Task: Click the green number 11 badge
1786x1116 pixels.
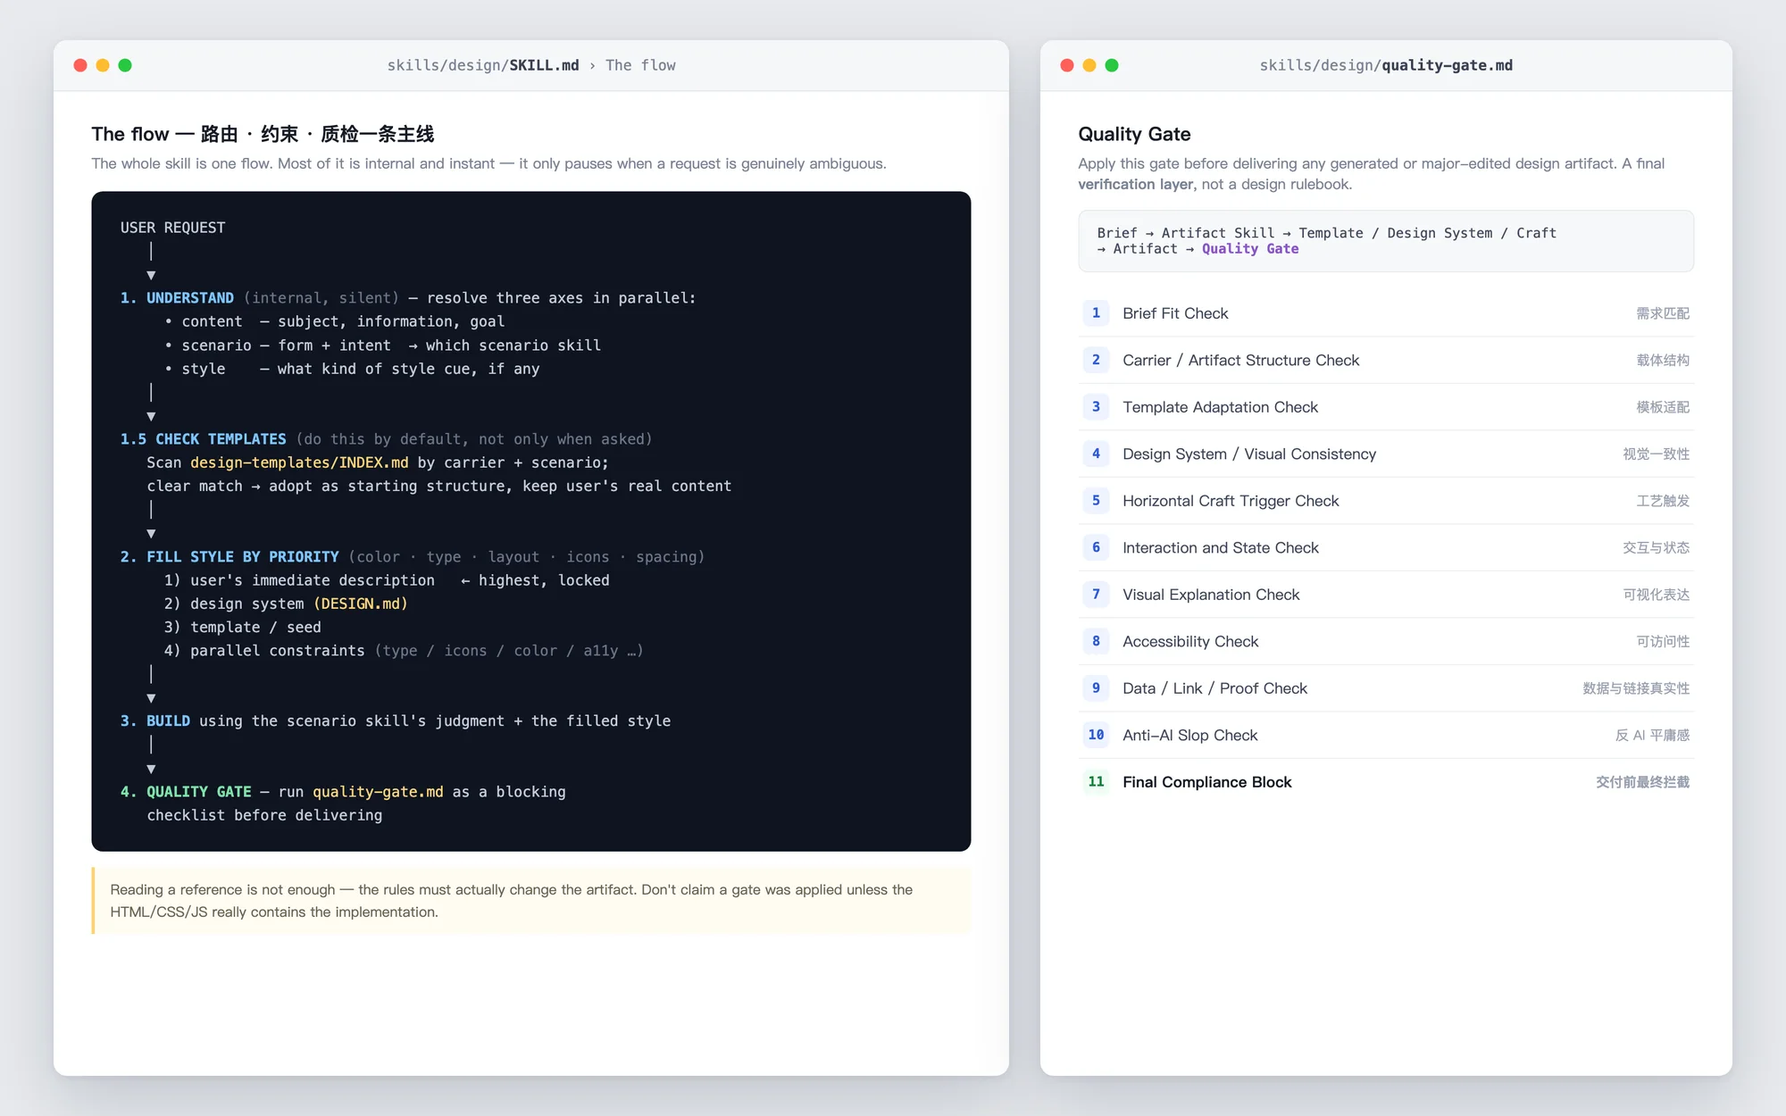Action: pyautogui.click(x=1096, y=782)
